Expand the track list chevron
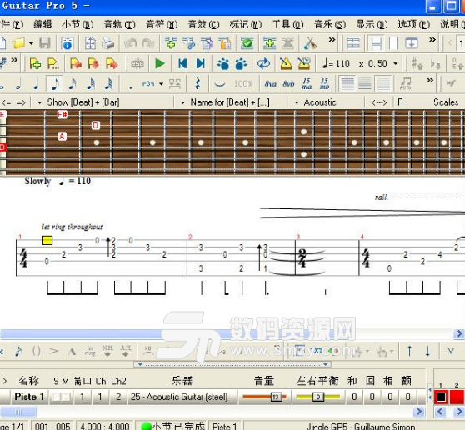The width and height of the screenshot is (465, 430). [x=5, y=381]
